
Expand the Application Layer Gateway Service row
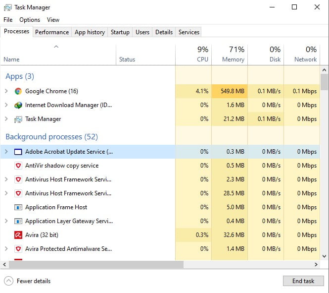[x=6, y=221]
